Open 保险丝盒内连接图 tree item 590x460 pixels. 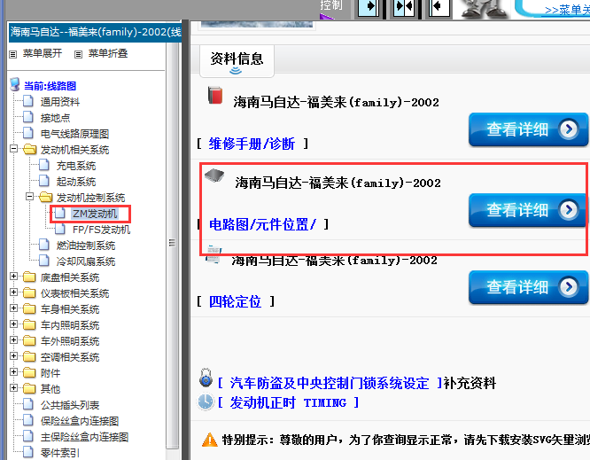pos(80,420)
